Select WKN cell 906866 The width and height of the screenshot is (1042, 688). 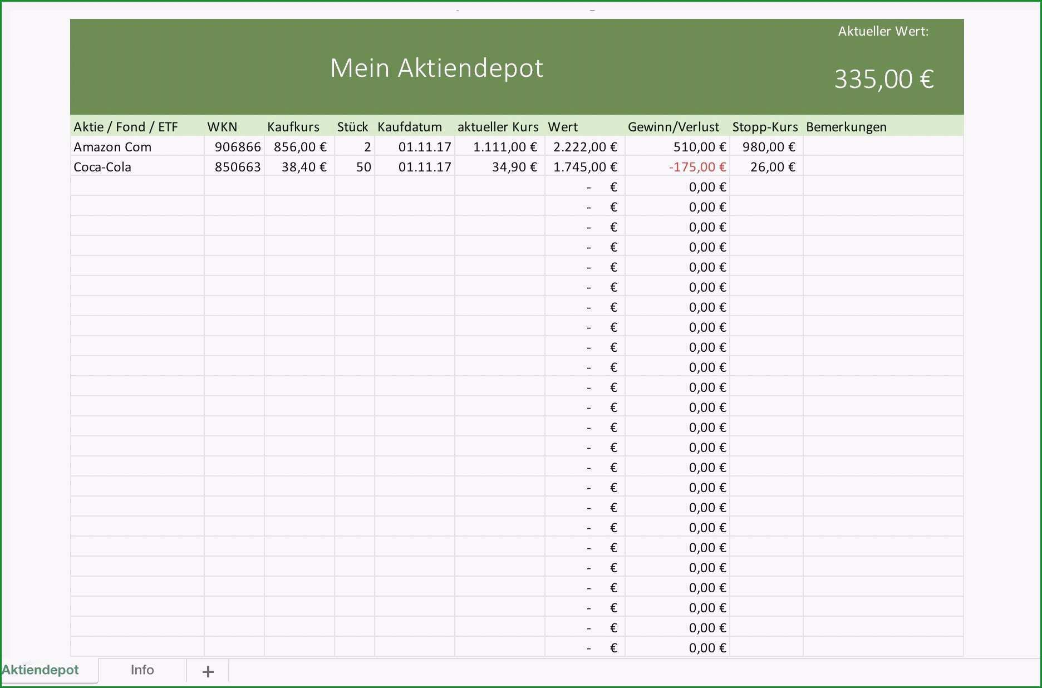[x=234, y=146]
